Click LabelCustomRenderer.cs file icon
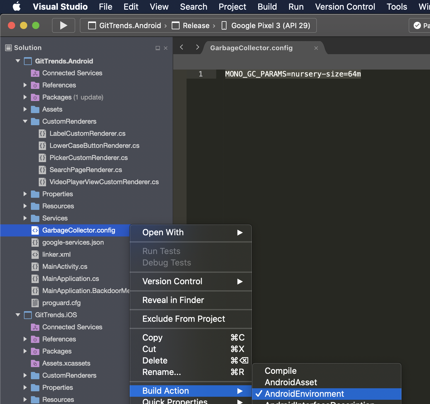Image resolution: width=430 pixels, height=404 pixels. click(x=42, y=134)
